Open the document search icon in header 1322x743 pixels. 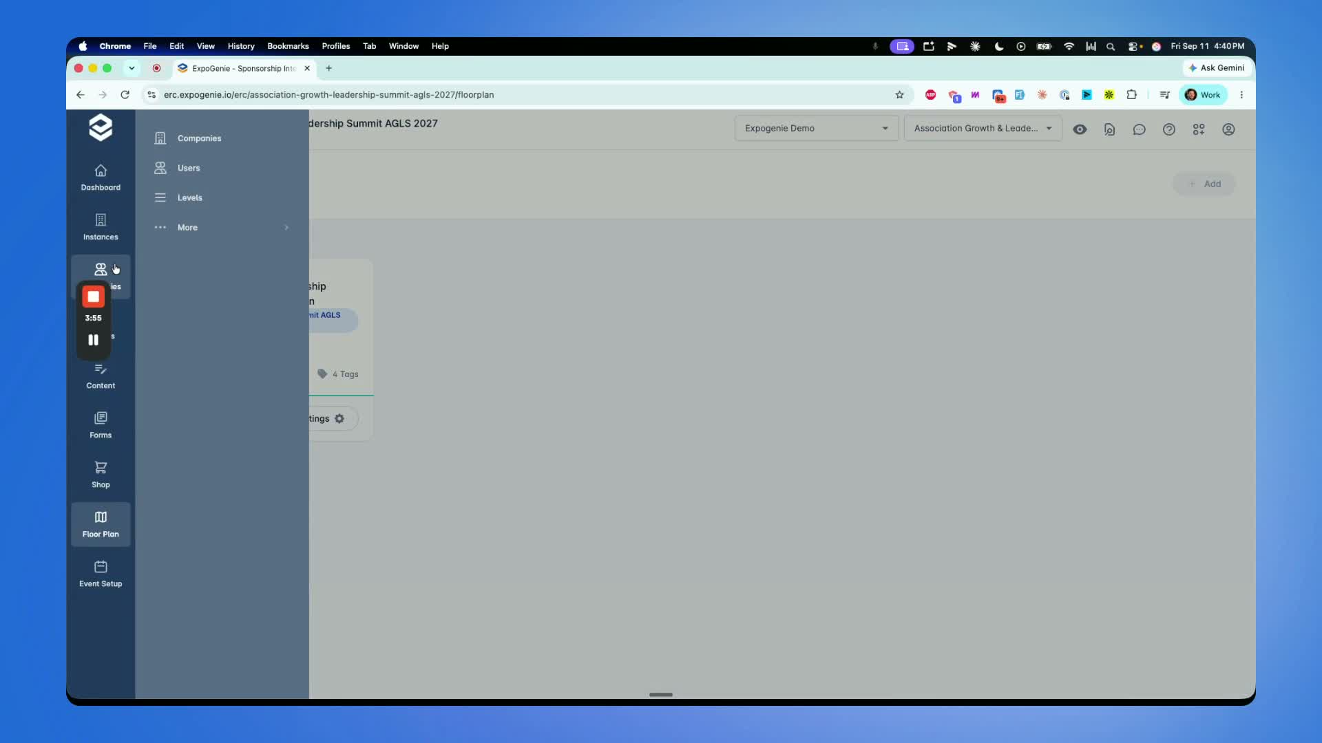click(1109, 129)
